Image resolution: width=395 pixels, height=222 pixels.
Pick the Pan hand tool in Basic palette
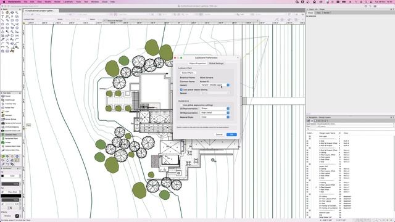[7, 12]
